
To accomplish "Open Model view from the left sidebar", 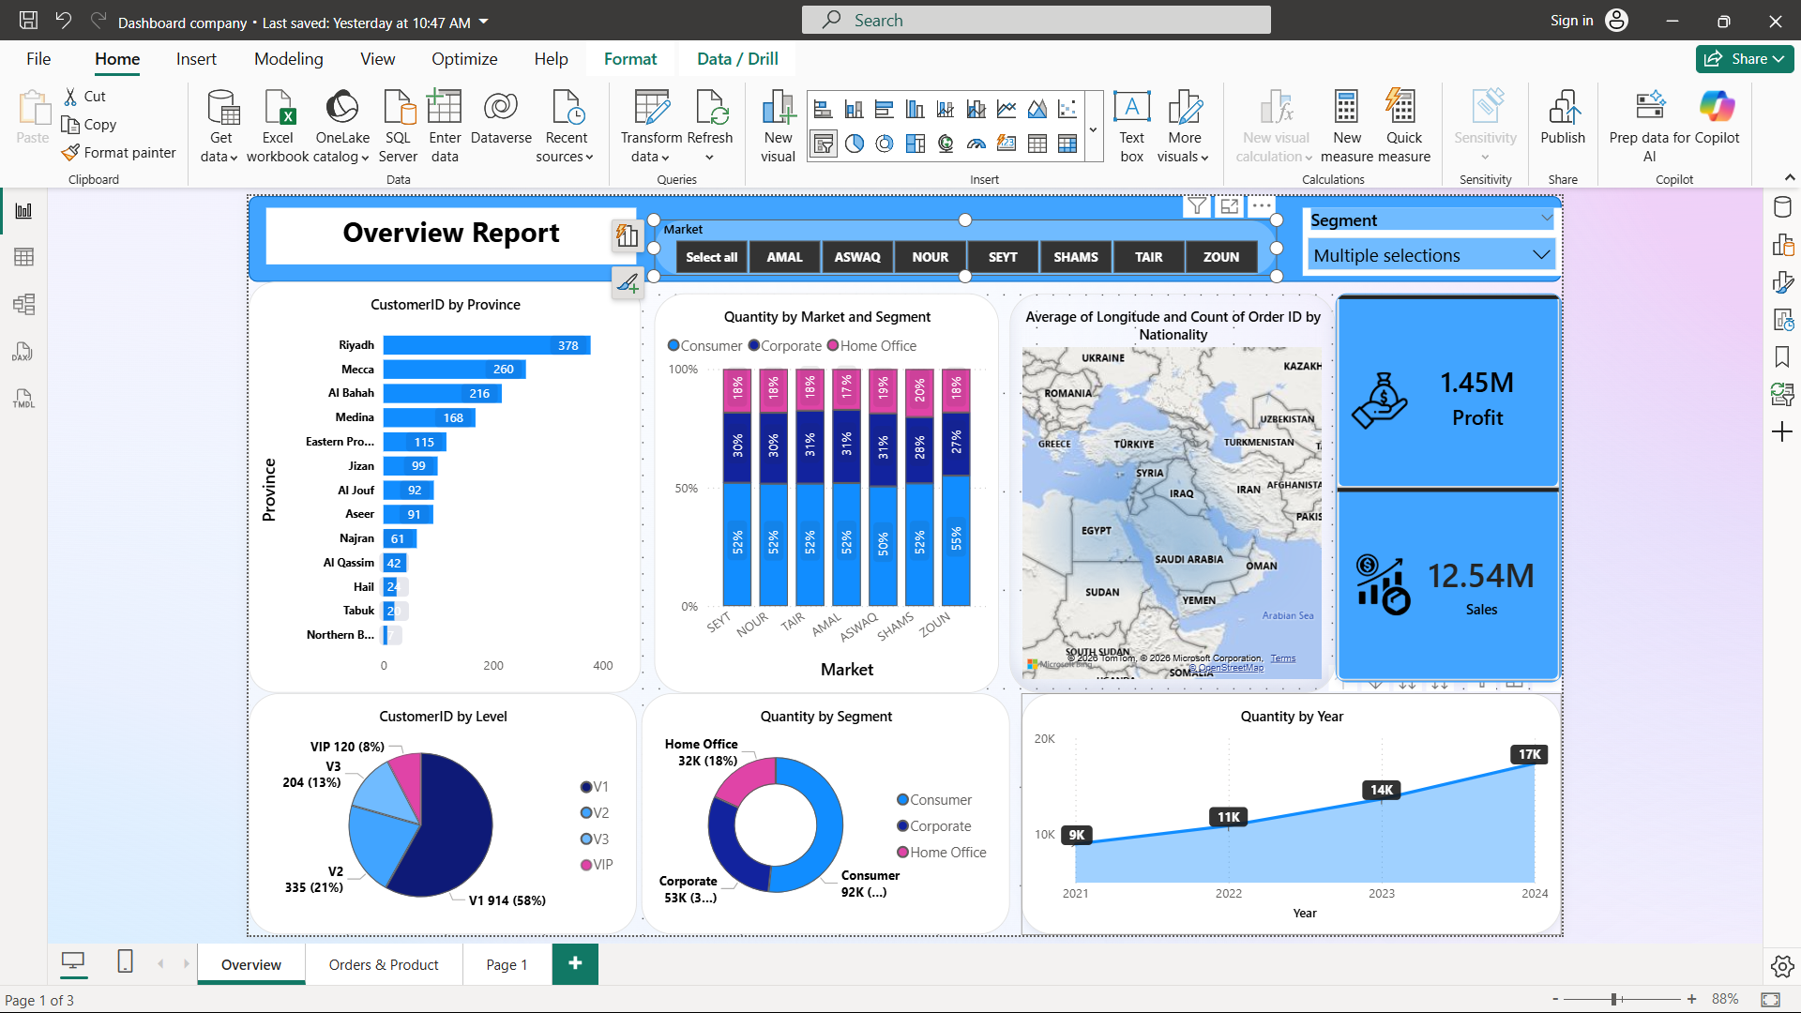I will [23, 304].
